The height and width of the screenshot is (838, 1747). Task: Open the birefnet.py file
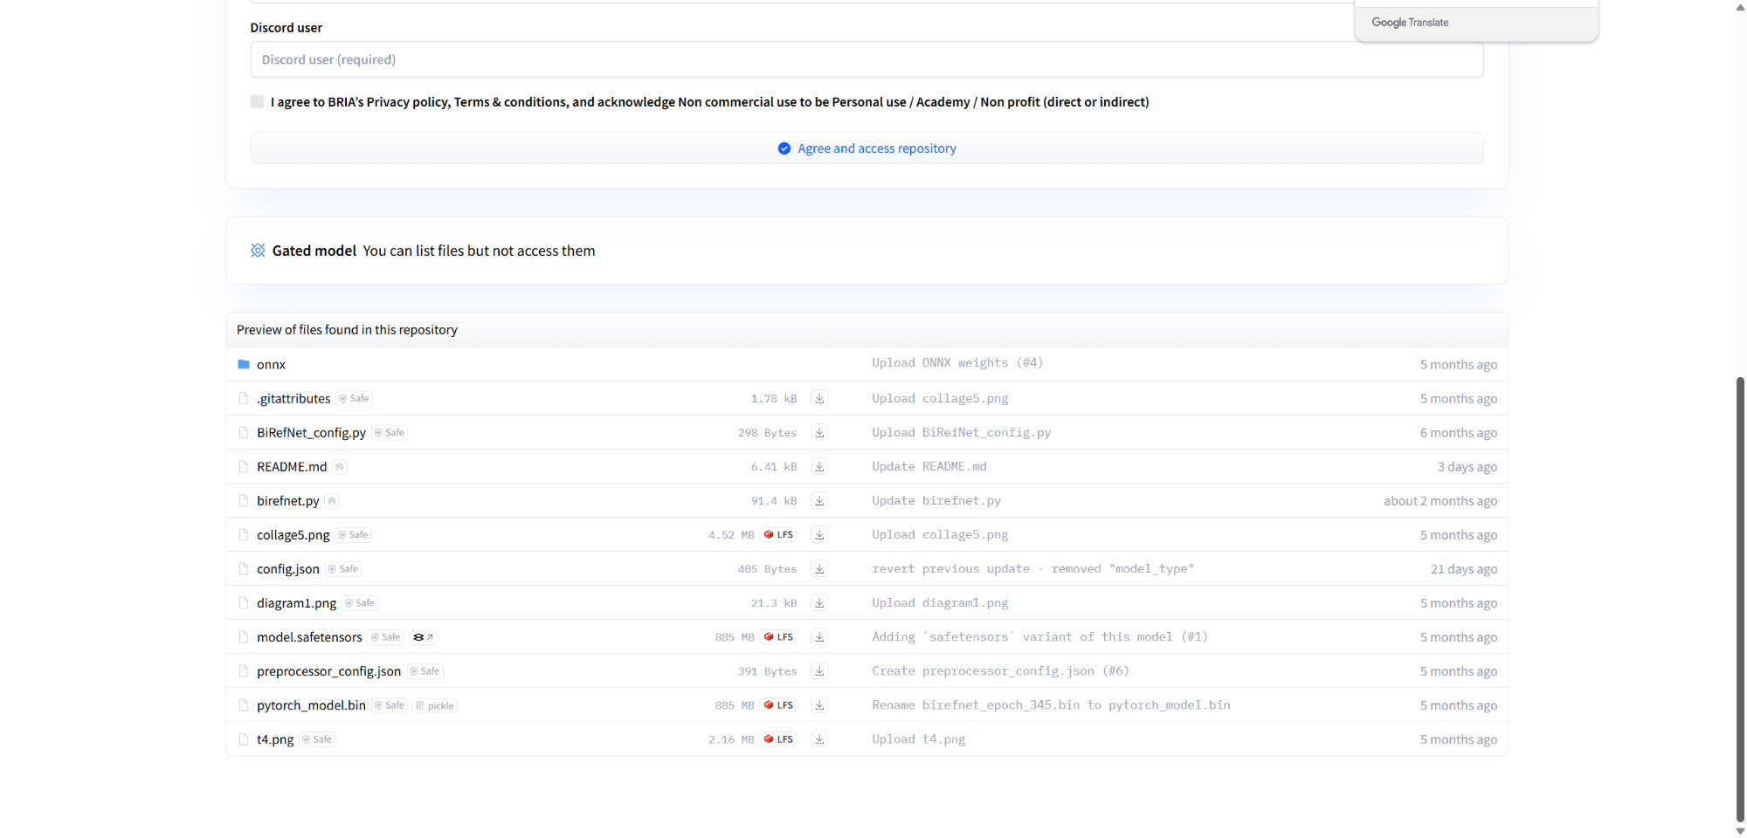287,501
